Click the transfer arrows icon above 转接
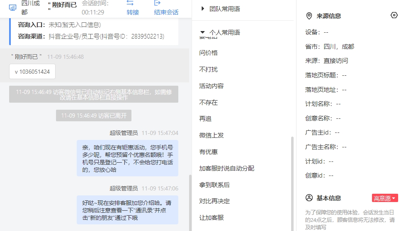406x231 pixels. tap(130, 3)
